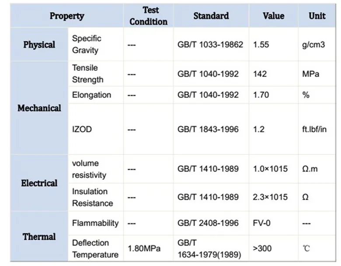Click the Standard column header
Image resolution: width=341 pixels, height=266 pixels.
(x=211, y=16)
